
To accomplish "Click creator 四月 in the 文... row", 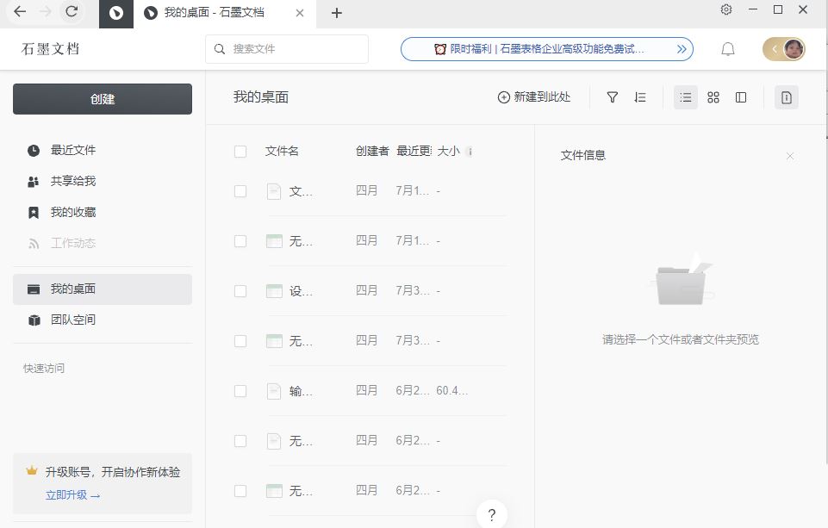I will (366, 190).
